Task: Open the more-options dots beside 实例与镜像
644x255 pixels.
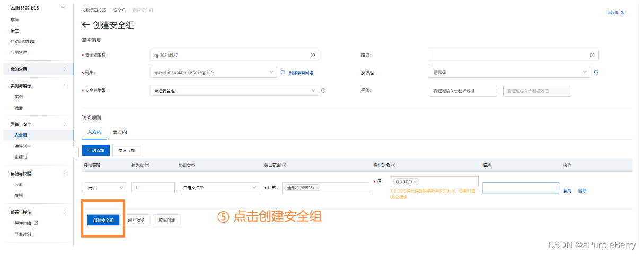Action: point(64,86)
